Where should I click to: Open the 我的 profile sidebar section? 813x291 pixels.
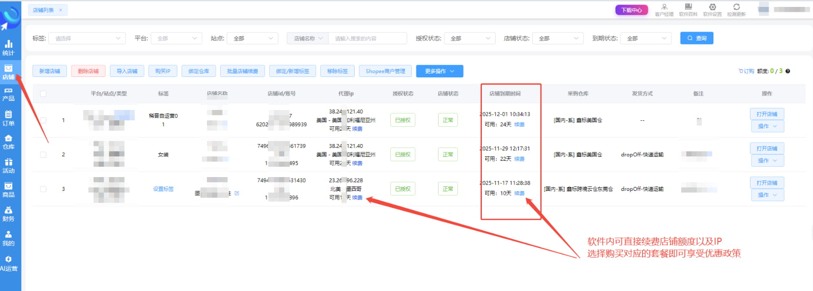(x=8, y=239)
